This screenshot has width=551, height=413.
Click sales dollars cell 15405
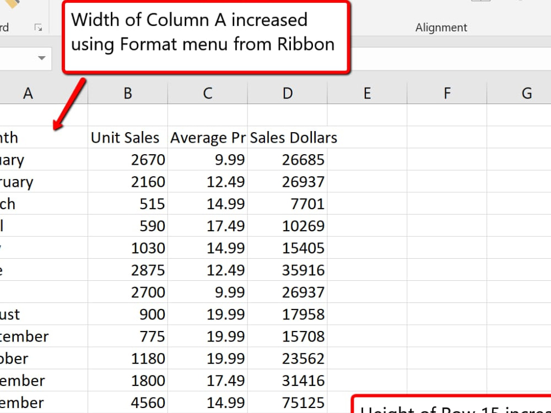coord(288,248)
